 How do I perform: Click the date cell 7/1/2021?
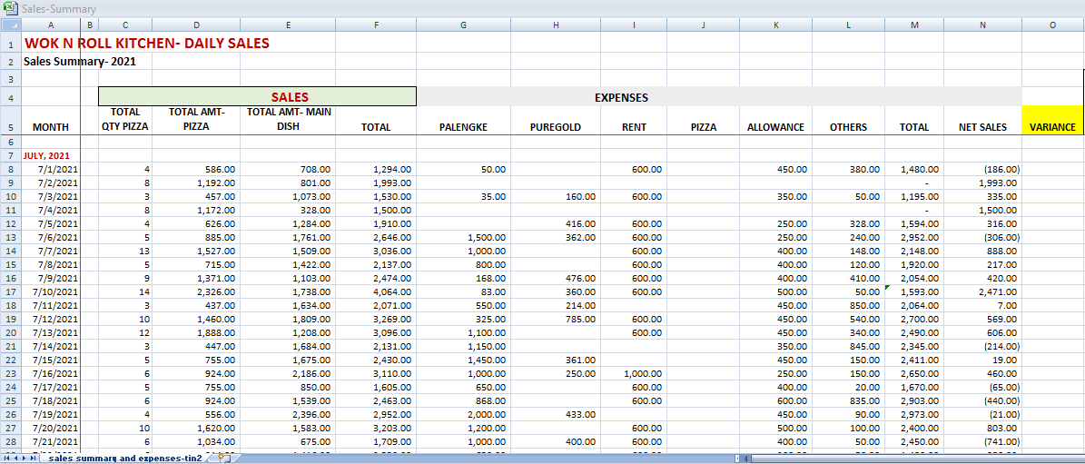pyautogui.click(x=51, y=170)
